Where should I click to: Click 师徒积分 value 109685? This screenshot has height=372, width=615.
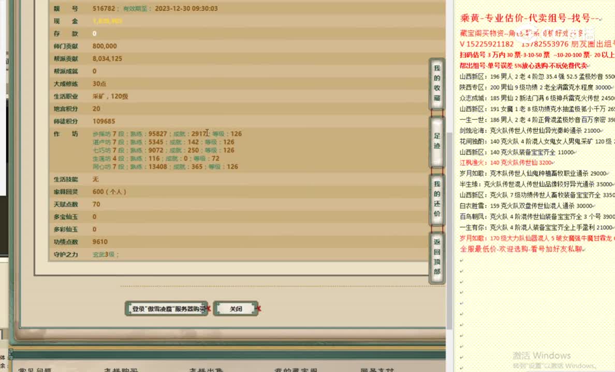pyautogui.click(x=104, y=121)
